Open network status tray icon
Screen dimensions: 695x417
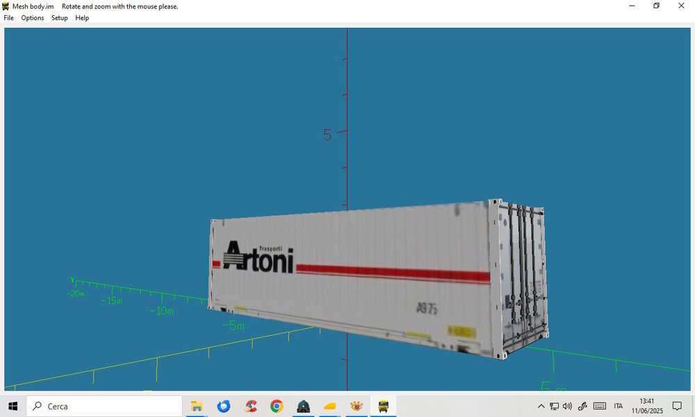(x=554, y=406)
